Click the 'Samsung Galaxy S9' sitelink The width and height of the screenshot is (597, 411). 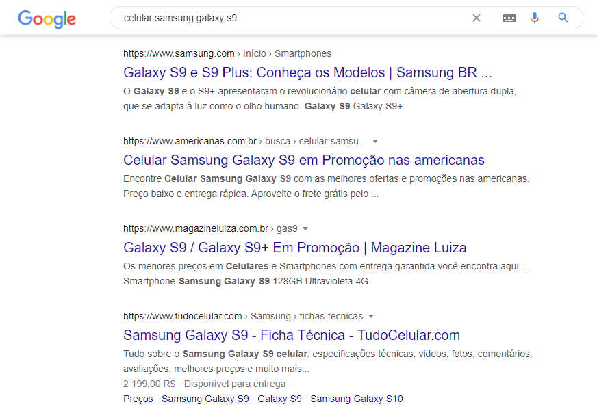[205, 399]
